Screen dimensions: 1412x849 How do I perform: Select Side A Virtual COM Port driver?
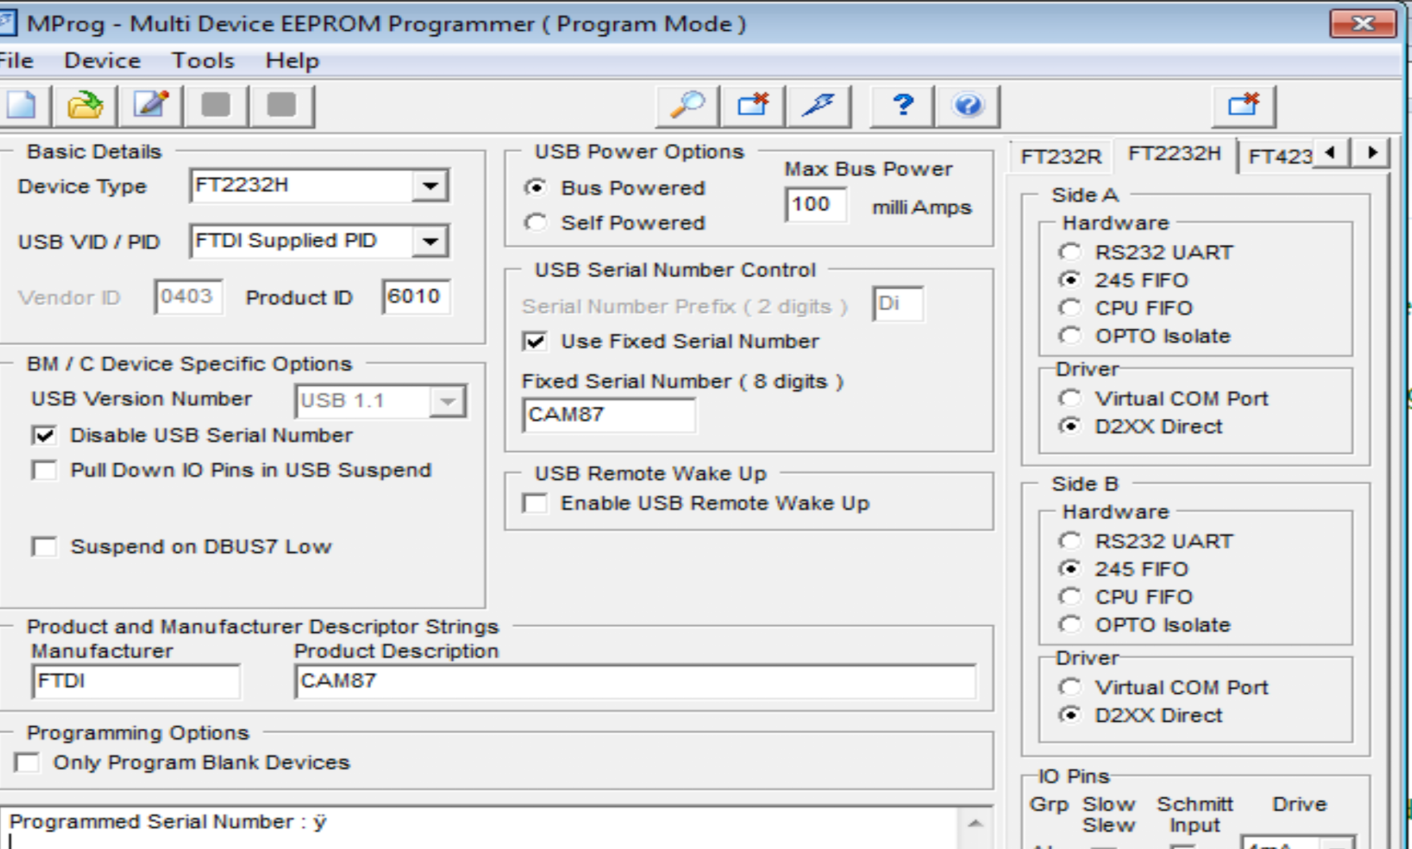click(x=1070, y=398)
